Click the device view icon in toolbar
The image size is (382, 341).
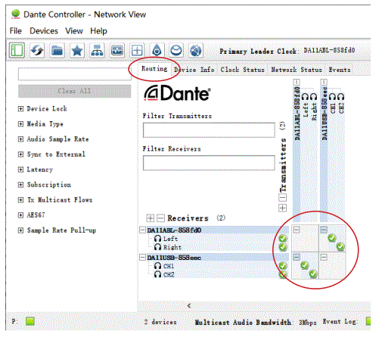(x=117, y=51)
